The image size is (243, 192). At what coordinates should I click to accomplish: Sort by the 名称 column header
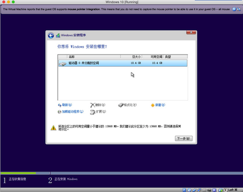coord(94,57)
